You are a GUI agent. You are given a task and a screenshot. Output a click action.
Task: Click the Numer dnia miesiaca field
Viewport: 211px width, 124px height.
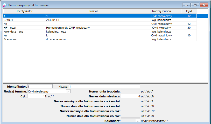pos(131,96)
